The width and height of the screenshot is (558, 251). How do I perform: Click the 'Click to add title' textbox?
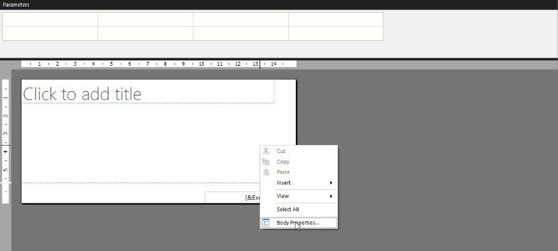148,92
